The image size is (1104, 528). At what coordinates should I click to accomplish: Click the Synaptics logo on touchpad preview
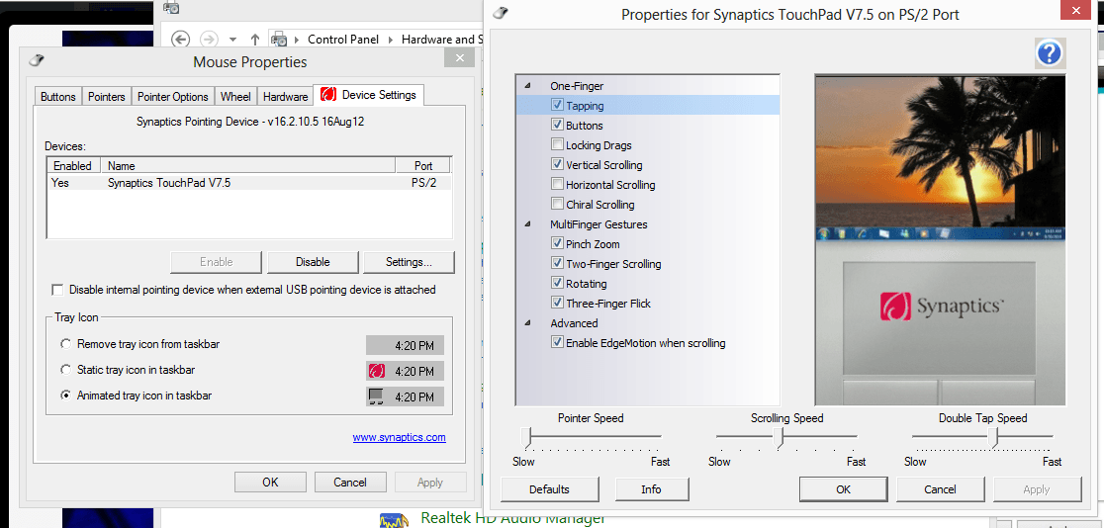(942, 307)
